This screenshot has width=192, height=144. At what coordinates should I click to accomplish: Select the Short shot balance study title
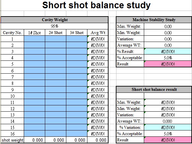point(96,5)
